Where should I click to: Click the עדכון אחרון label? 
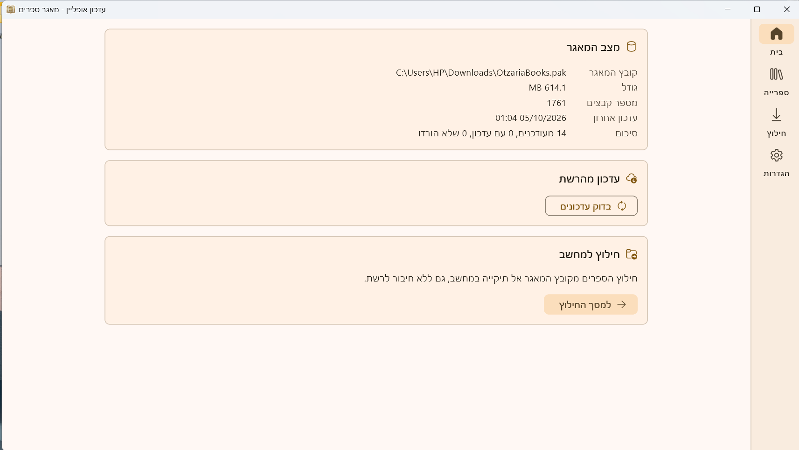point(615,118)
